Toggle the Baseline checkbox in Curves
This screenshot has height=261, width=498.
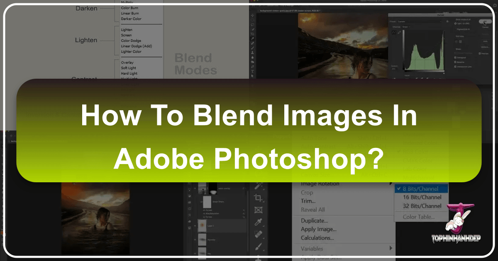(455, 62)
